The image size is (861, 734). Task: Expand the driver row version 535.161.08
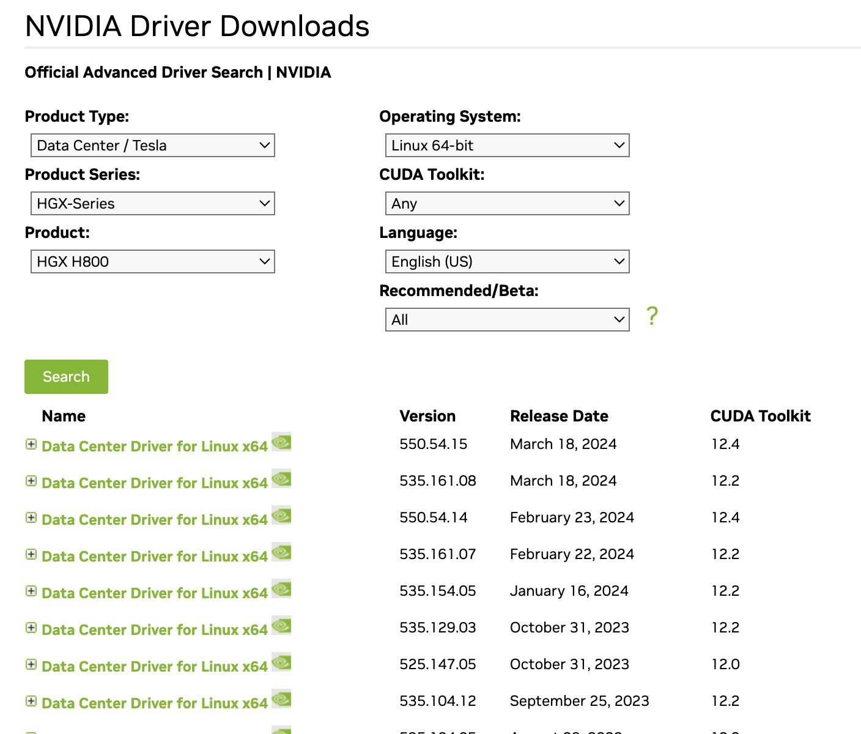(31, 481)
